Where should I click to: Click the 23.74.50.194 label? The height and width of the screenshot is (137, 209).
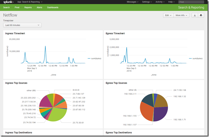coord(29,123)
